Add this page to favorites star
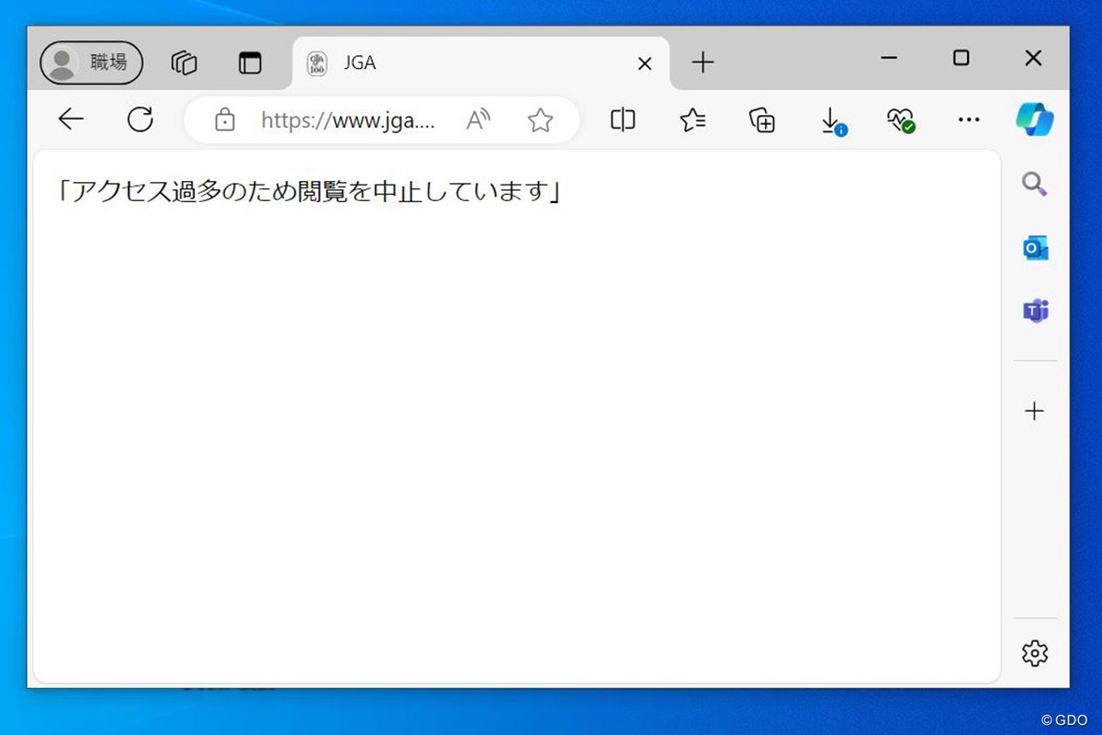The width and height of the screenshot is (1102, 735). 541,120
